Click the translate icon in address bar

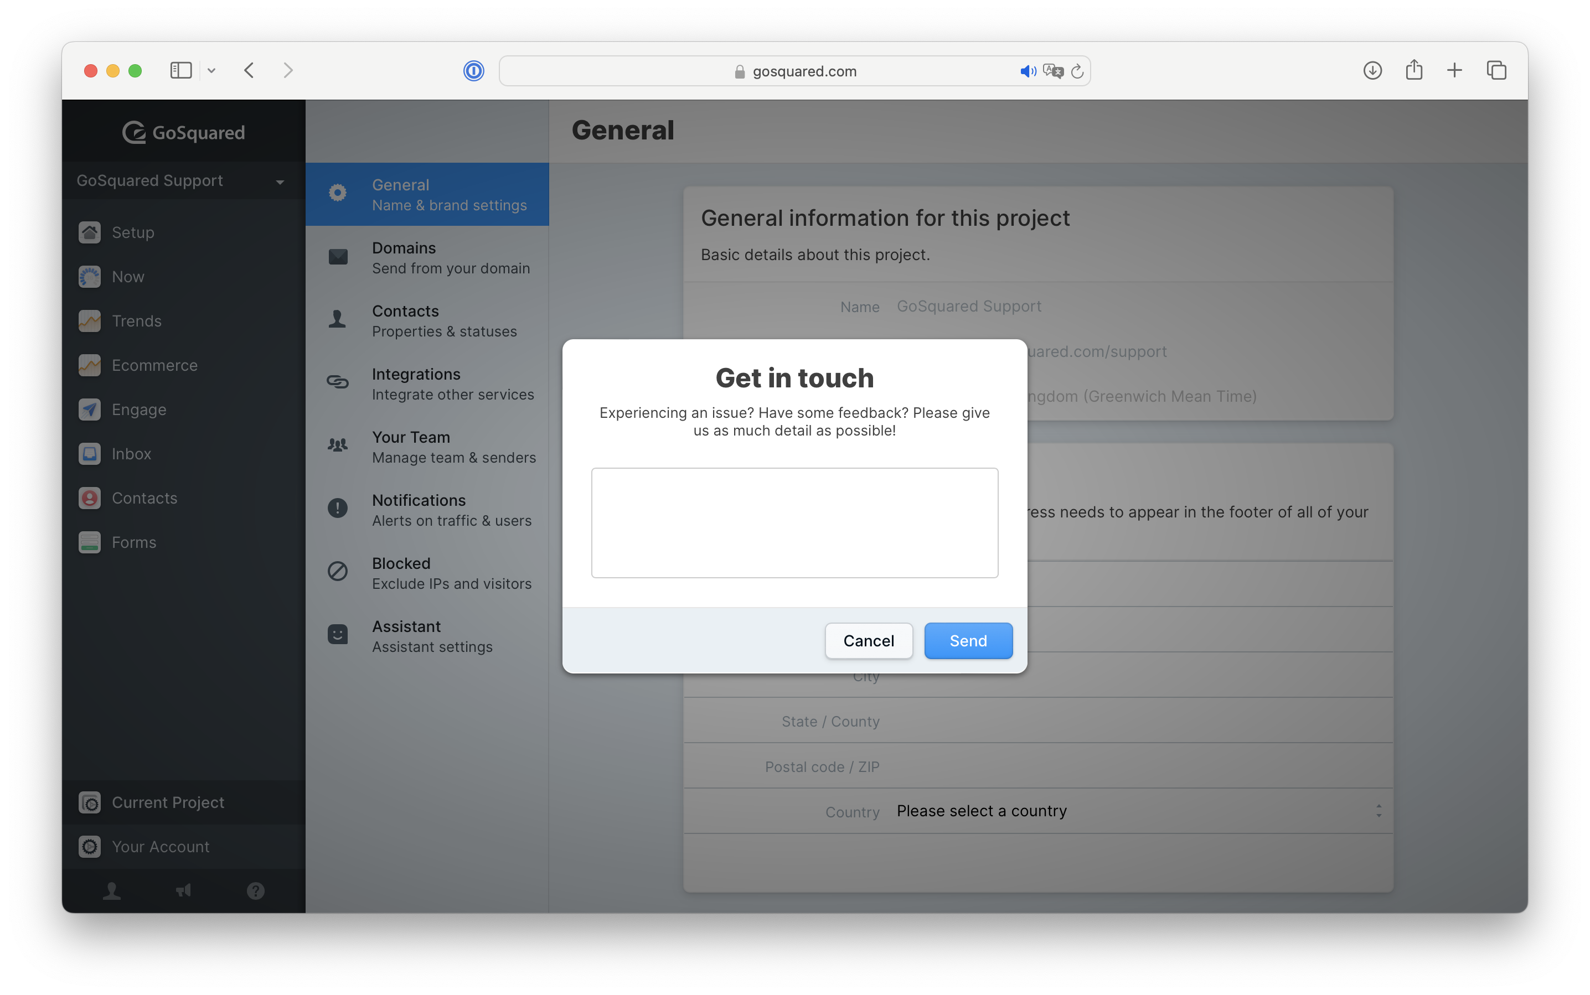[x=1053, y=71]
